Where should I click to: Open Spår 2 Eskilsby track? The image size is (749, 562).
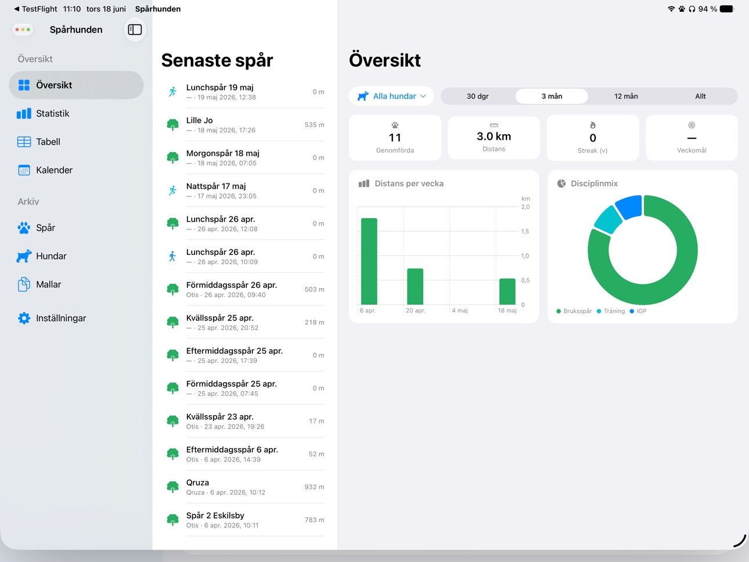coord(244,520)
